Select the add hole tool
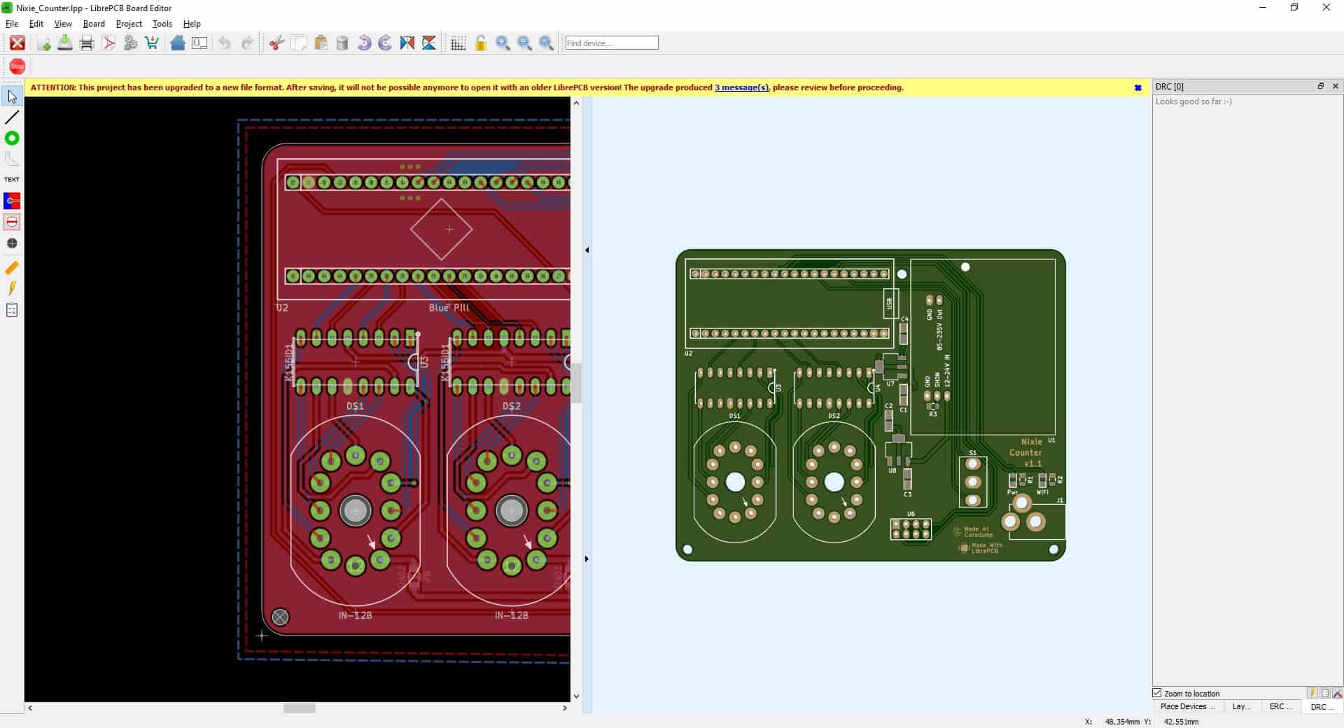 [x=11, y=243]
